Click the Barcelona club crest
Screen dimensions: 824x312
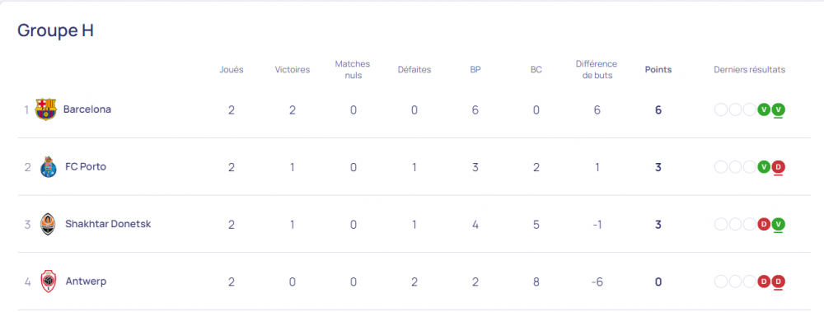[x=45, y=109]
